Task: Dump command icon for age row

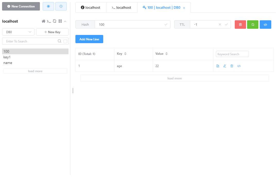Action: (x=239, y=66)
